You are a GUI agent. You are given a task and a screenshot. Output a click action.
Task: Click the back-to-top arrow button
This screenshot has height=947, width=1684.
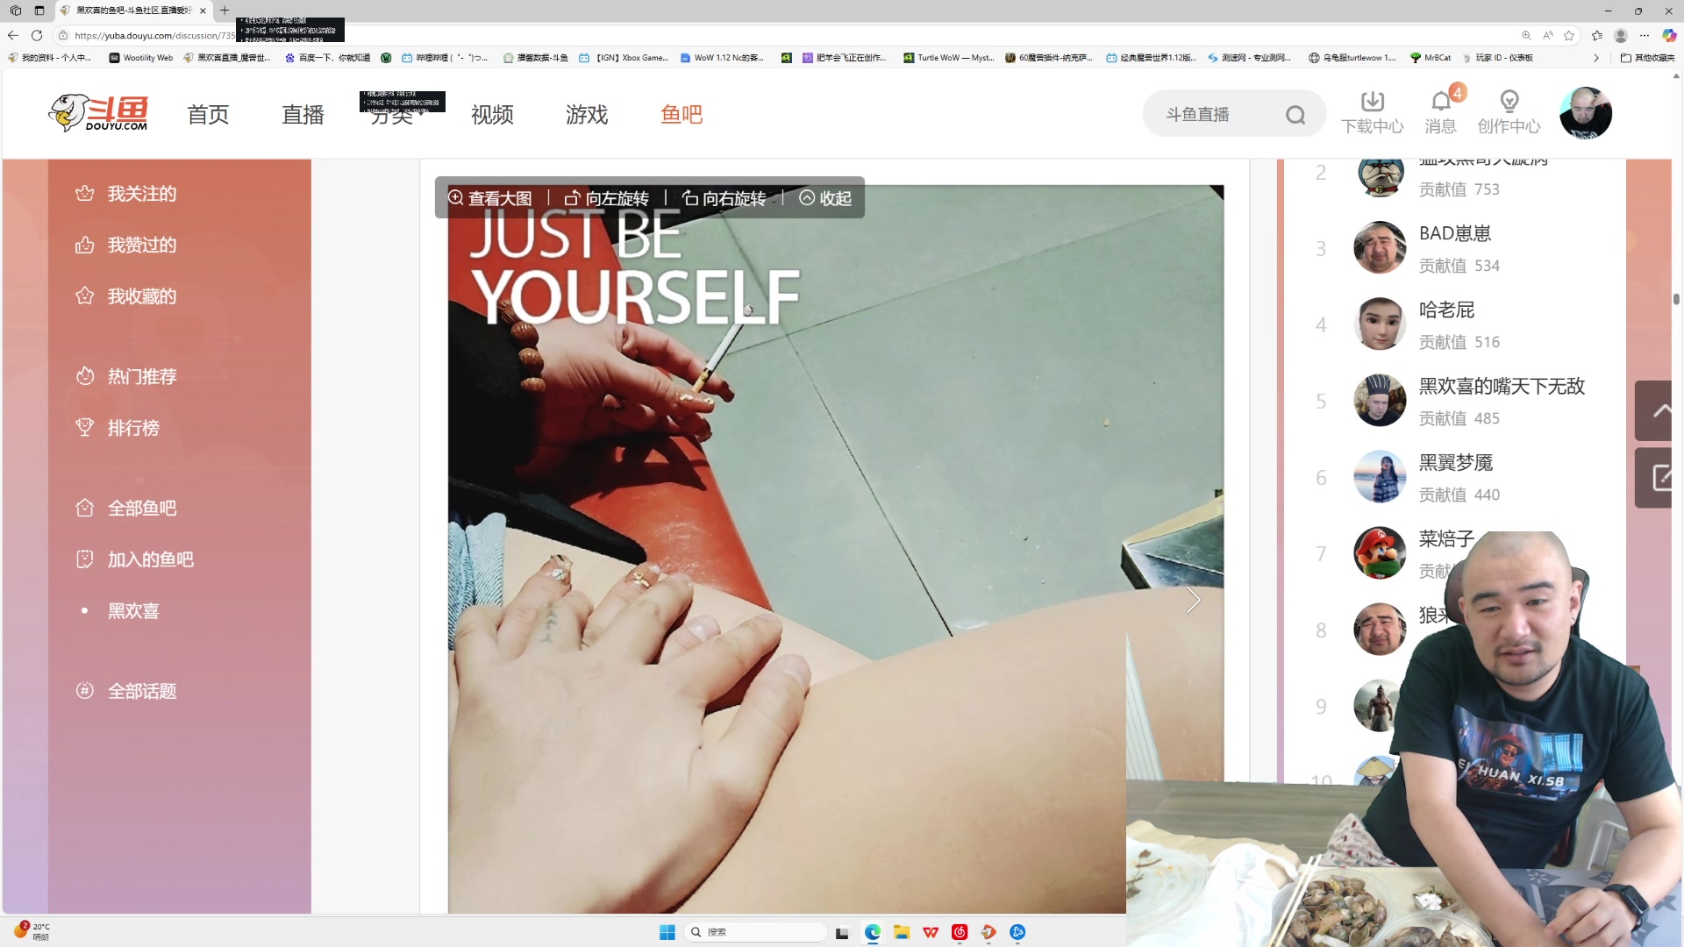coord(1659,410)
